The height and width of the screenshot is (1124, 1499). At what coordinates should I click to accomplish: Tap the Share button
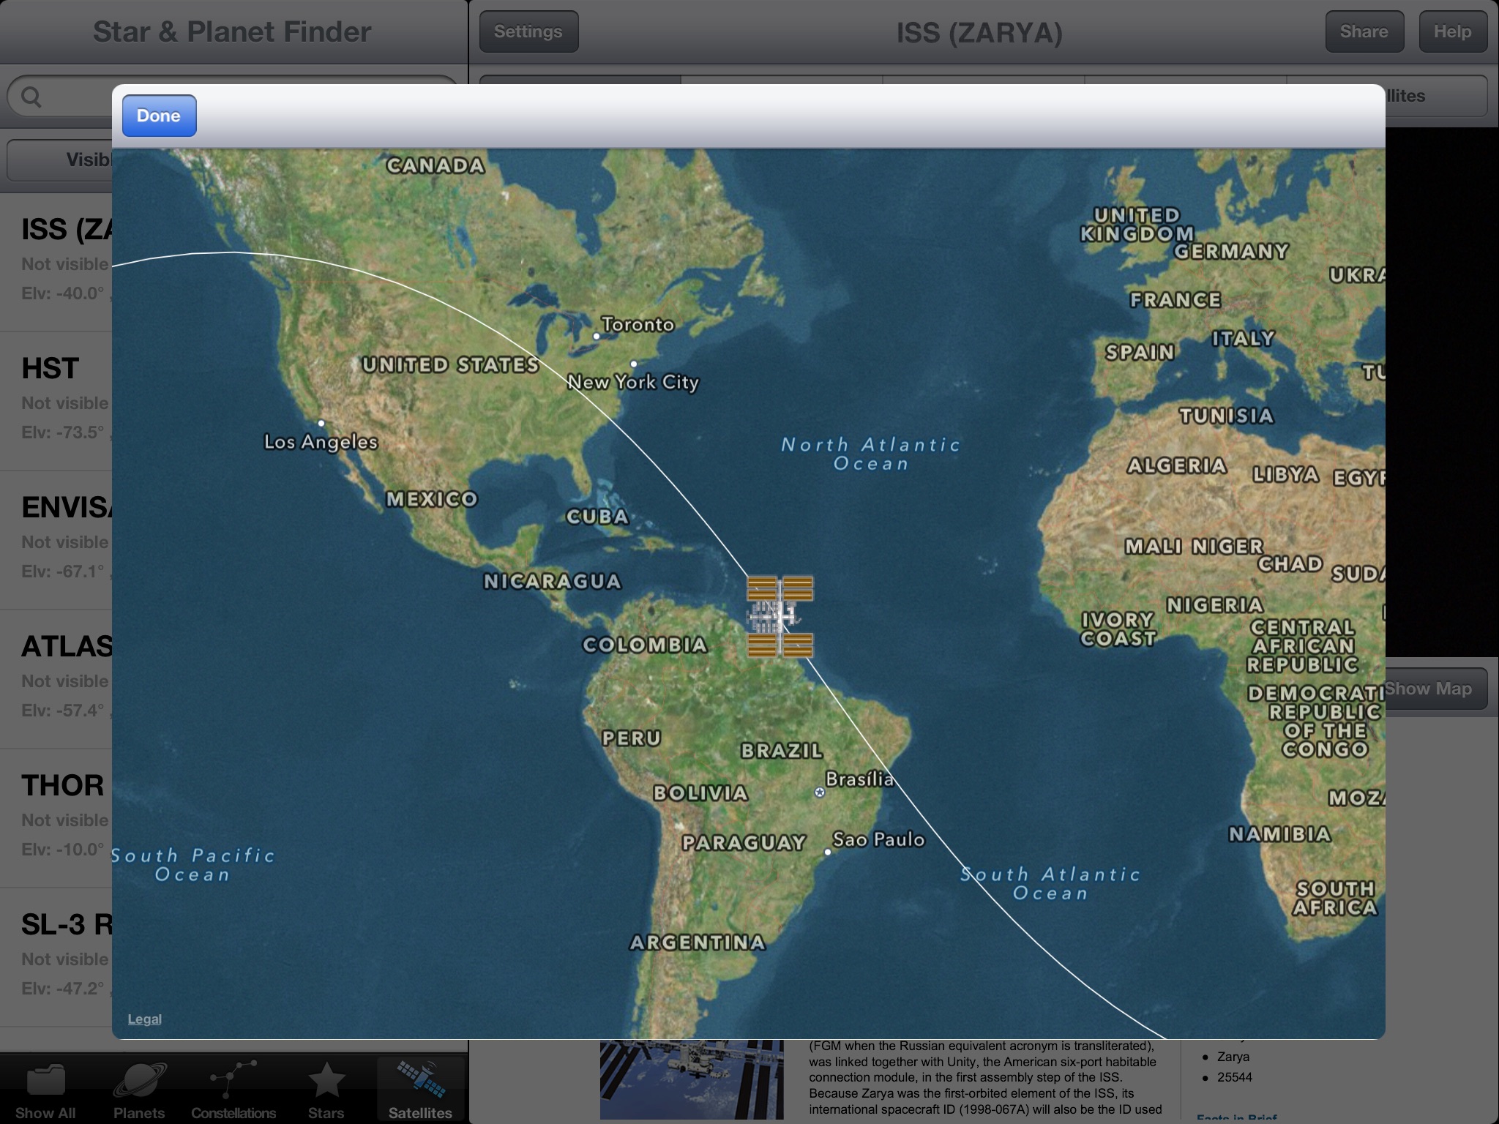[x=1364, y=31]
